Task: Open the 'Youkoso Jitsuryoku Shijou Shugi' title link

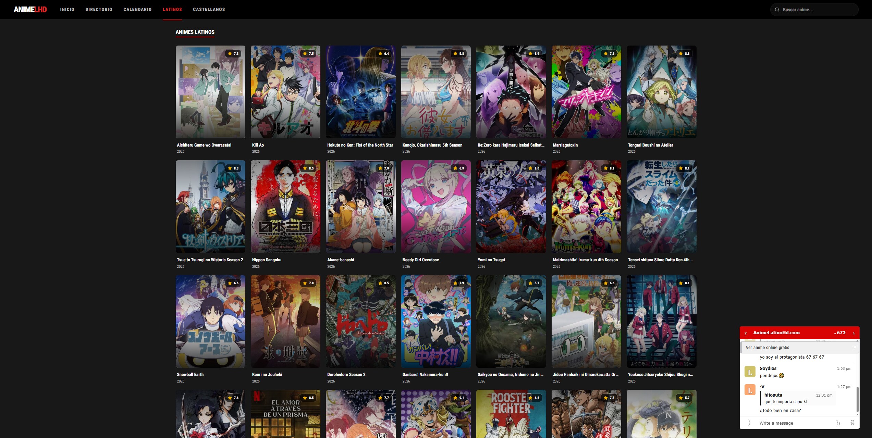Action: pyautogui.click(x=660, y=374)
